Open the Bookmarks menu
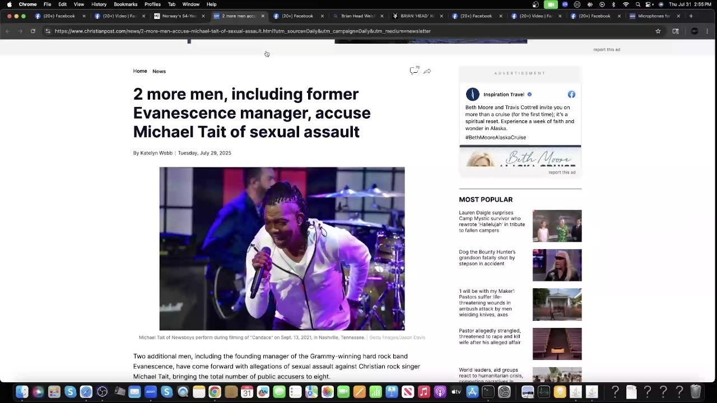Viewport: 717px width, 403px height. pos(125,4)
